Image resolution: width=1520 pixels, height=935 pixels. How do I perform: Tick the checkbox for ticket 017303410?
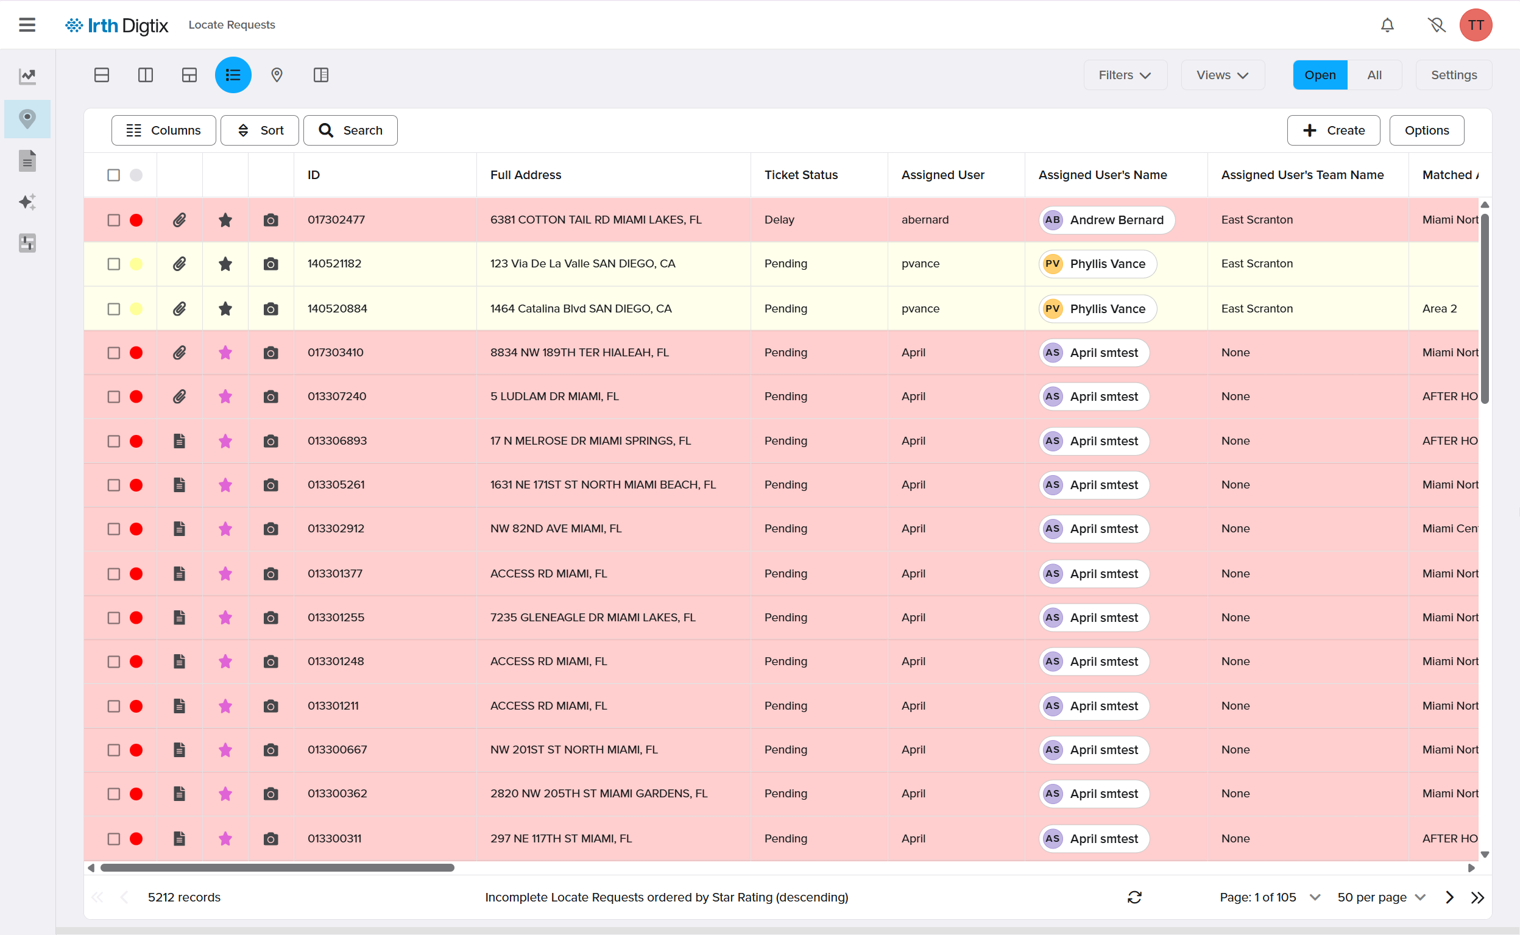pos(114,353)
